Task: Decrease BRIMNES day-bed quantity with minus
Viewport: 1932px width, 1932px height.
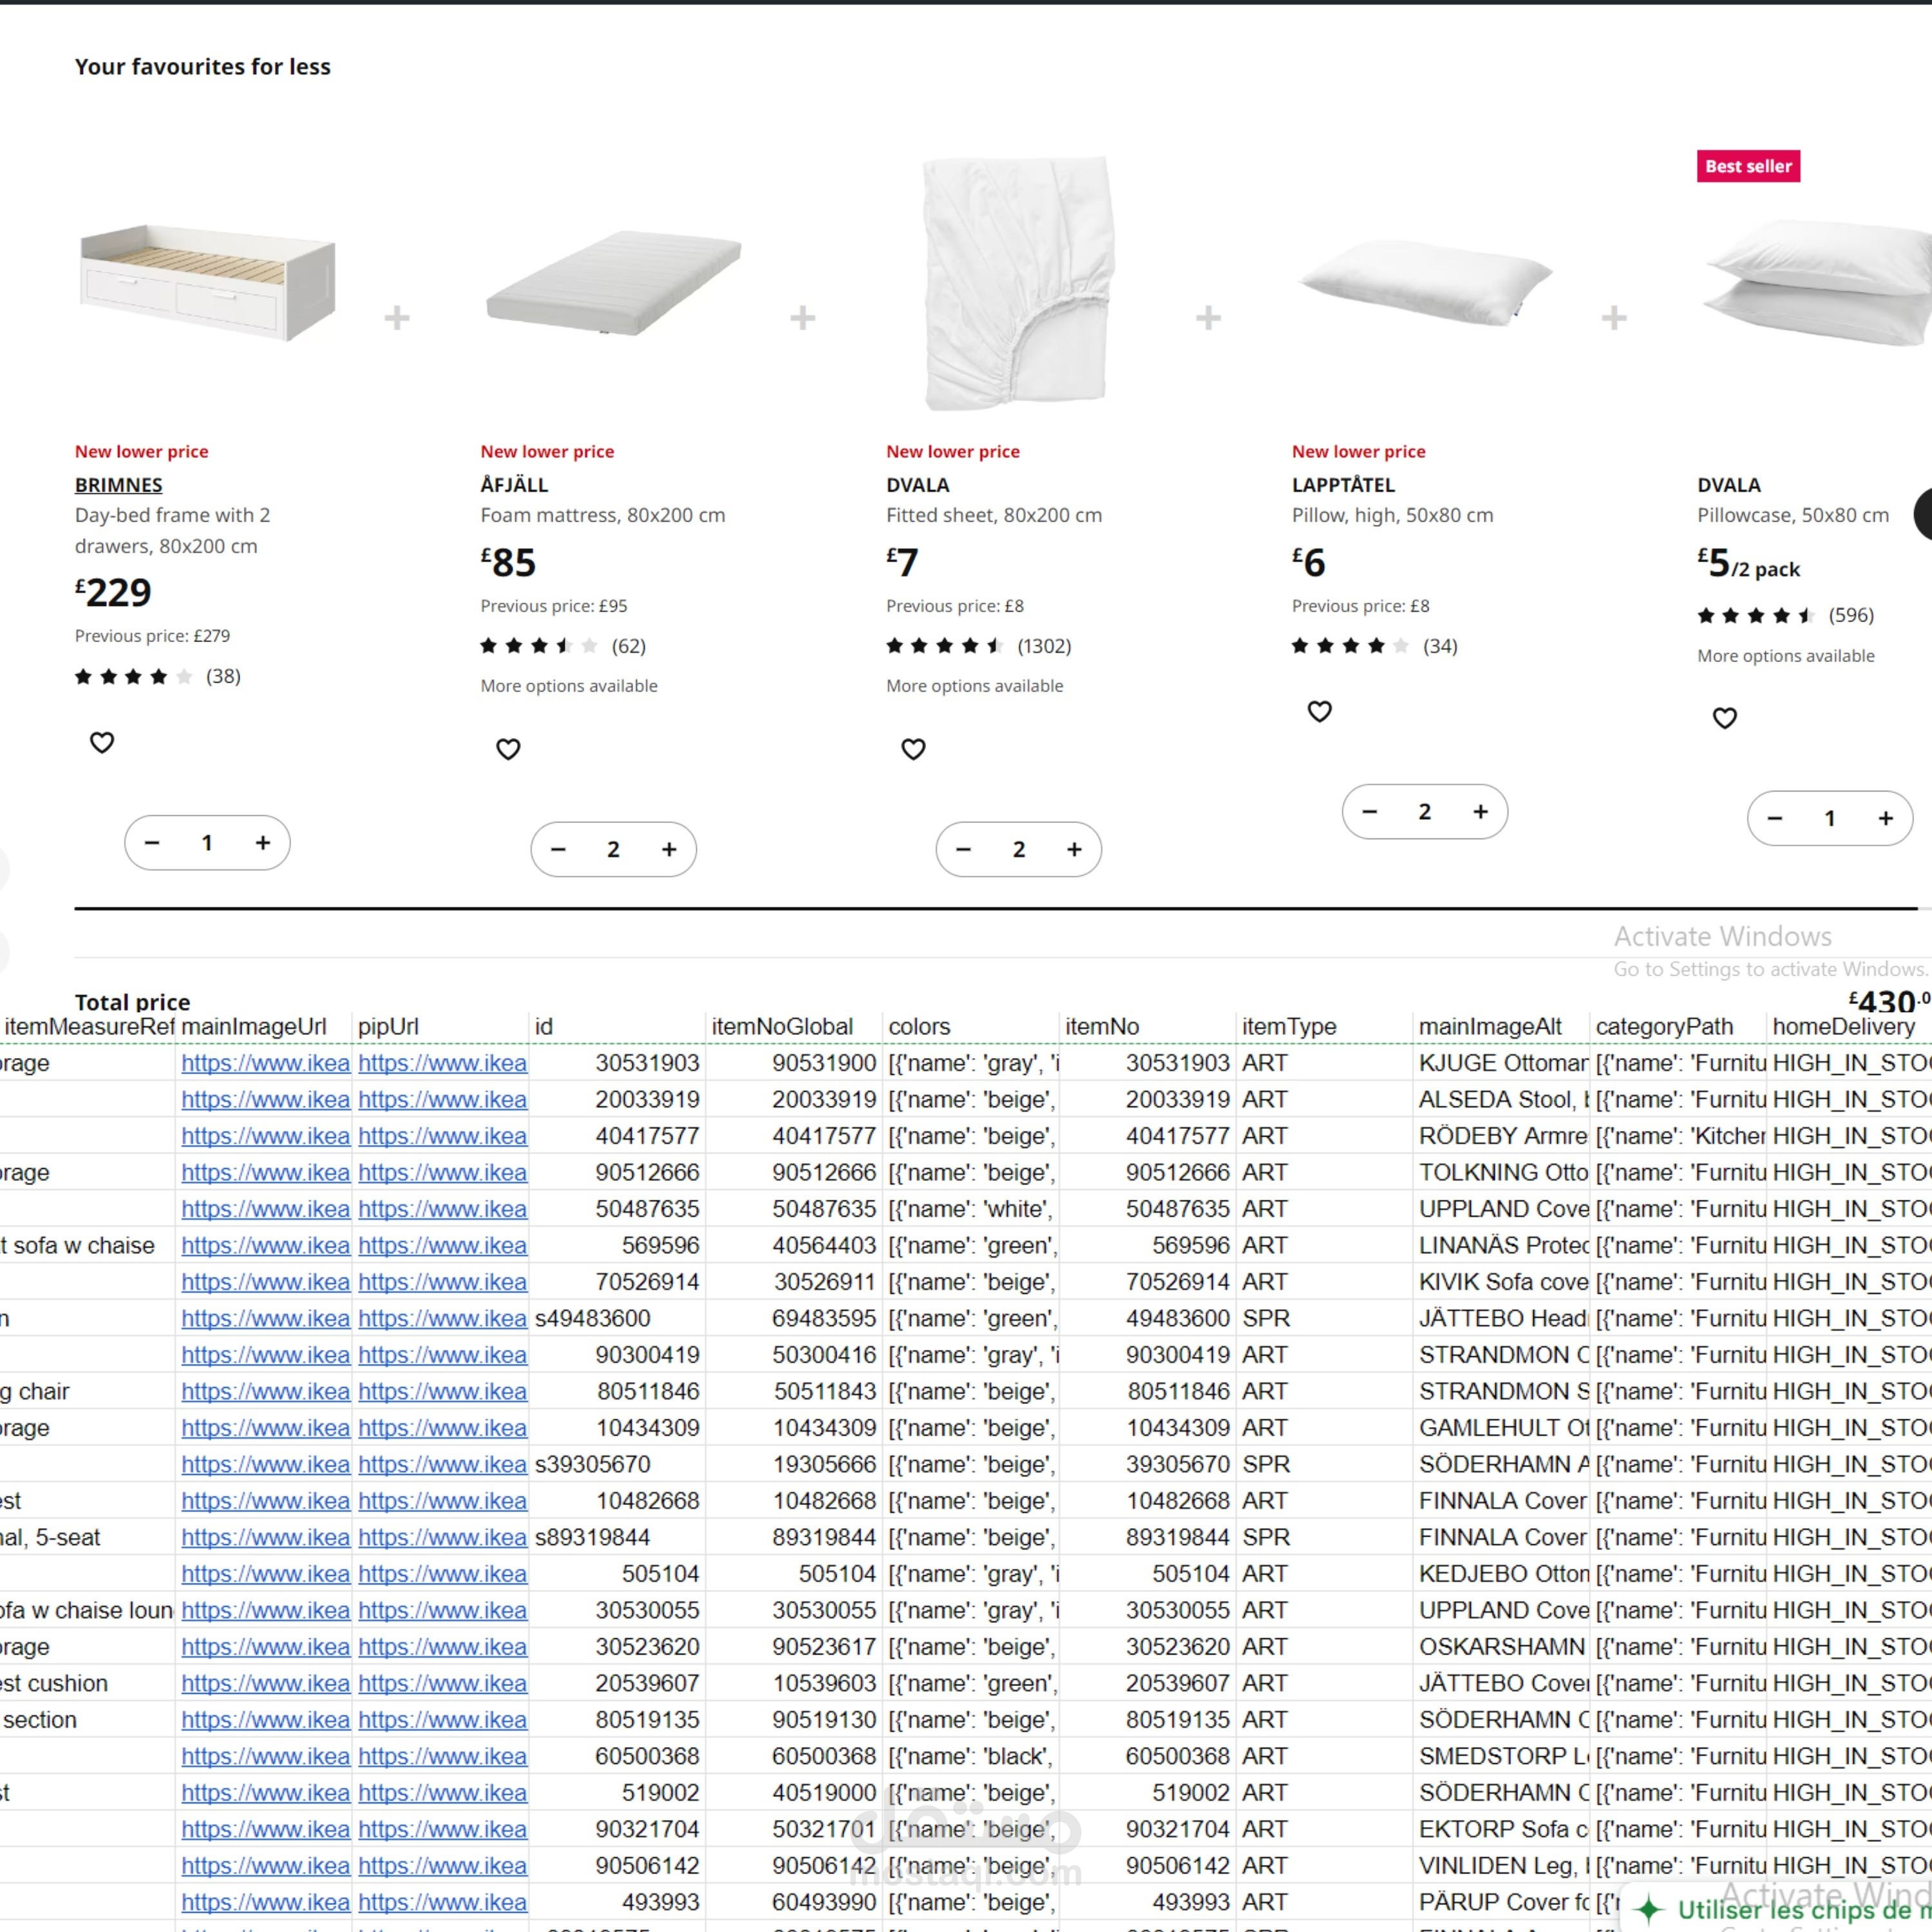Action: coord(152,843)
